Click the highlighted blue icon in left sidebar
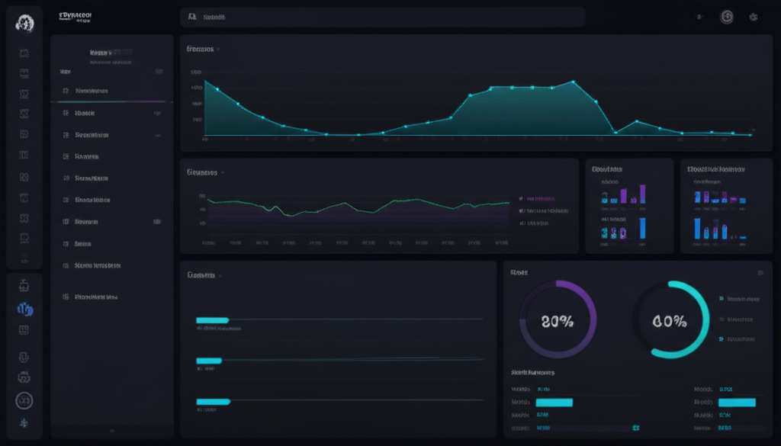The image size is (781, 446). (24, 310)
